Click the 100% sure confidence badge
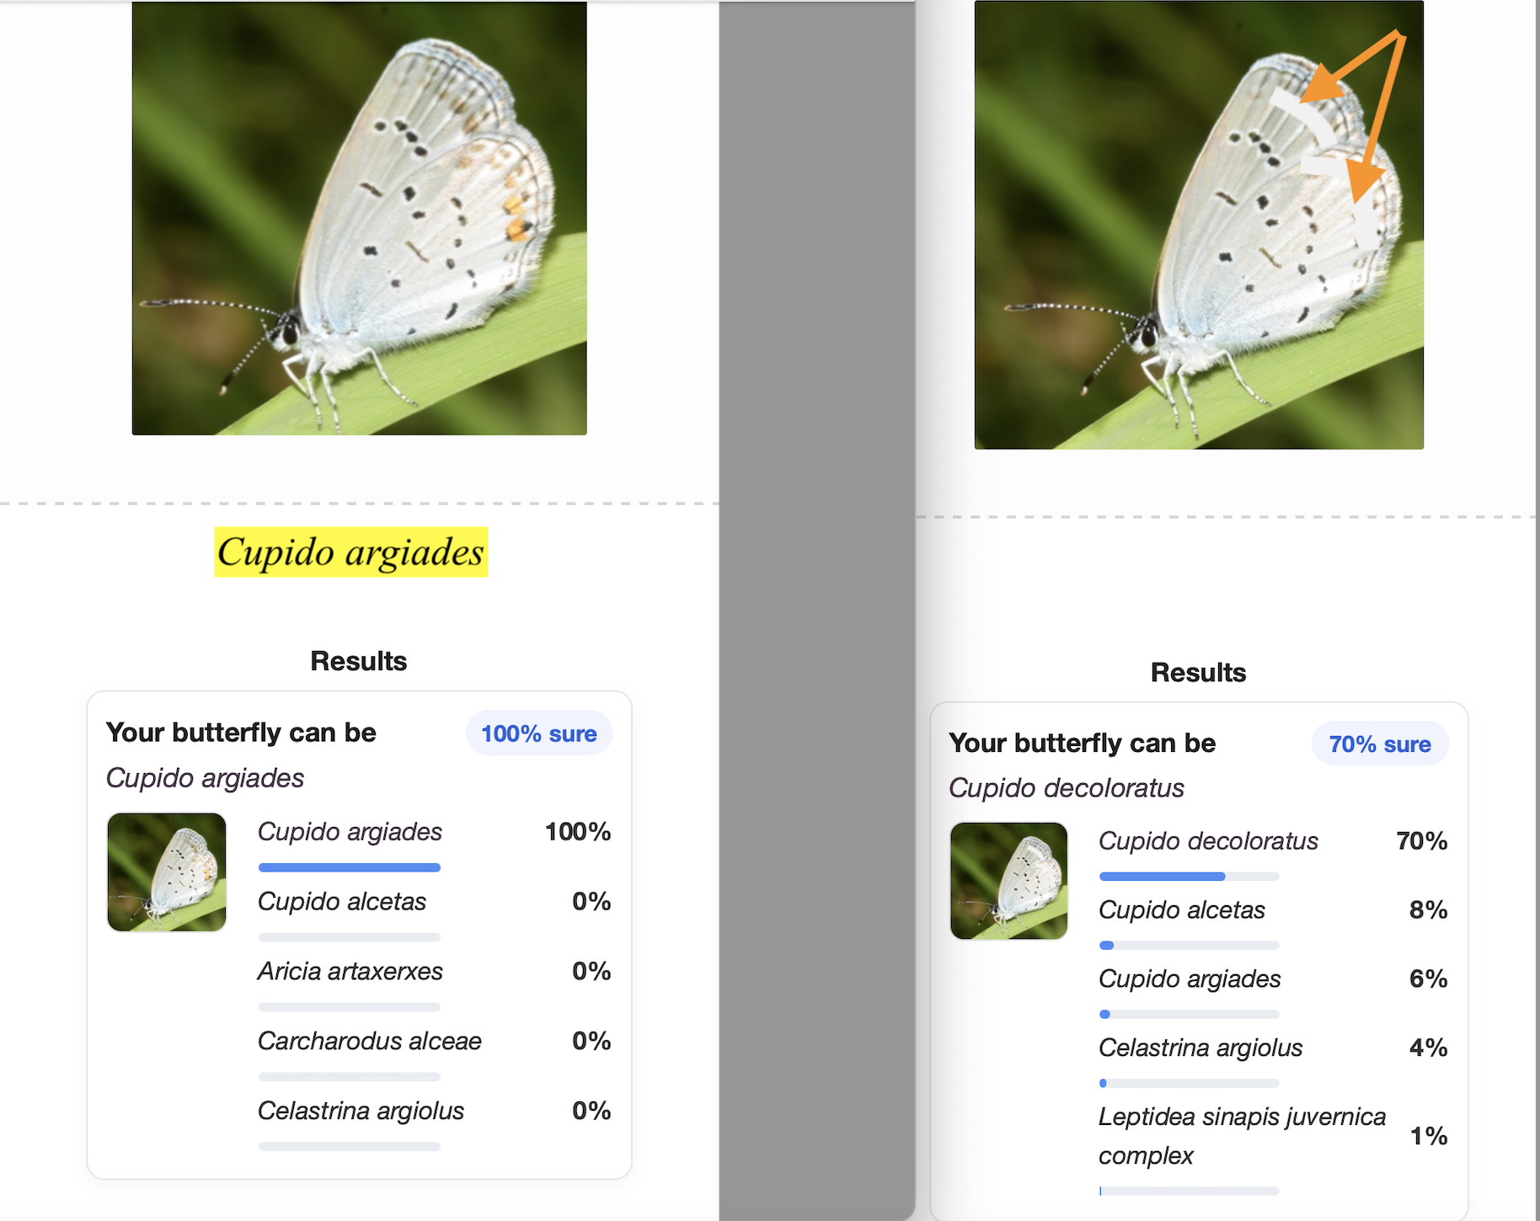Image resolution: width=1540 pixels, height=1221 pixels. pyautogui.click(x=538, y=733)
